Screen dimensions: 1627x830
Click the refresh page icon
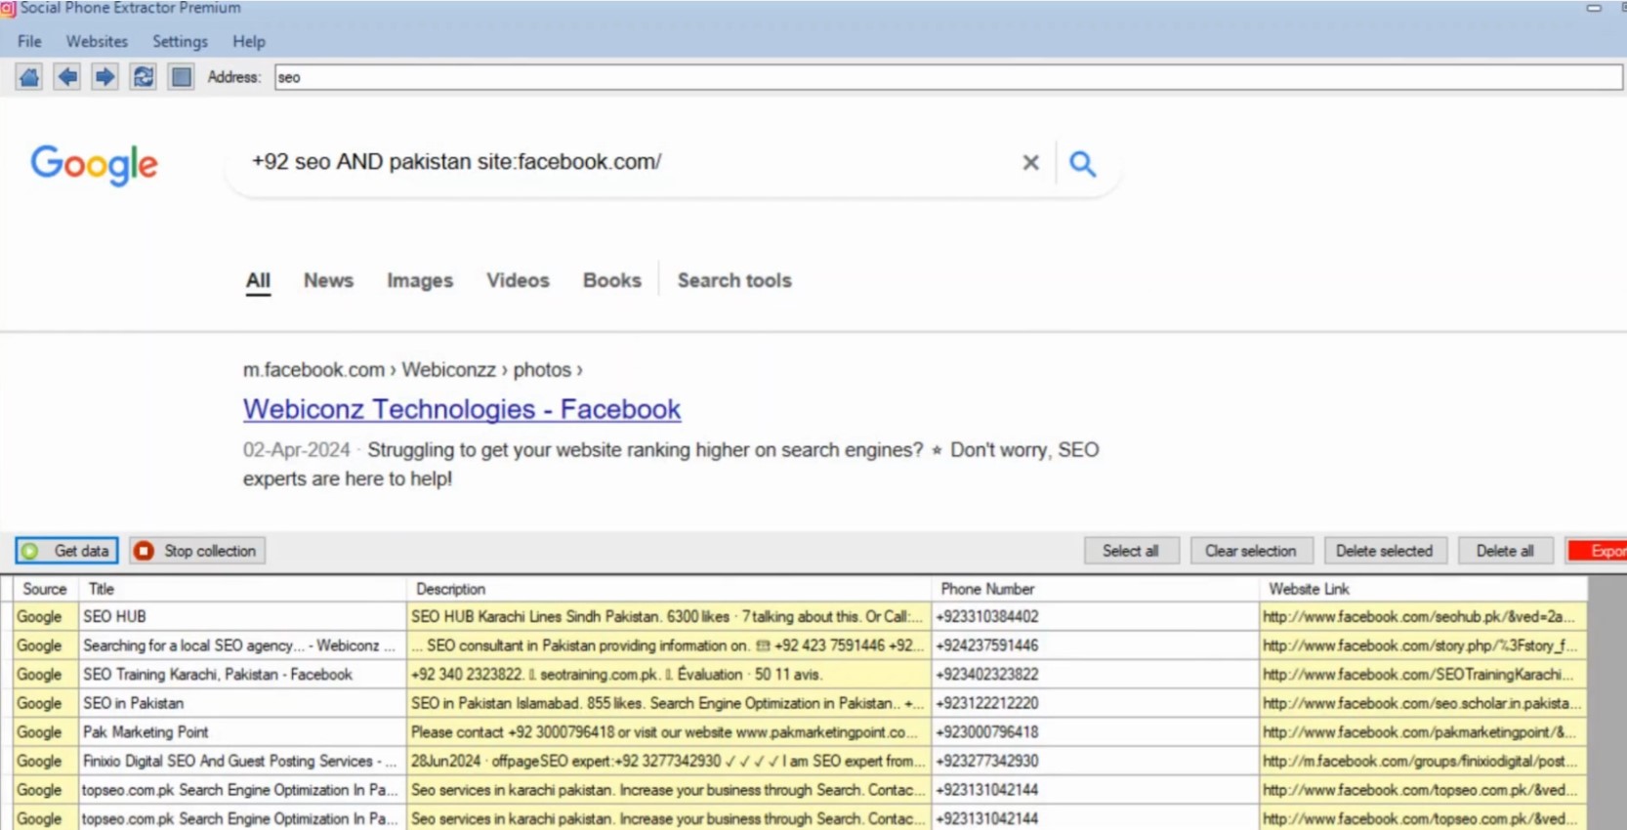tap(143, 77)
